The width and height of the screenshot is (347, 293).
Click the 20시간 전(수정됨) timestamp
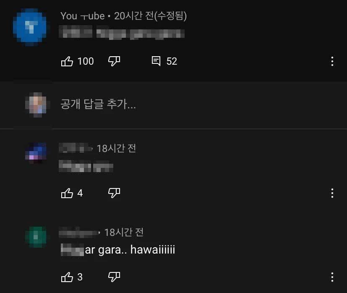pos(151,16)
